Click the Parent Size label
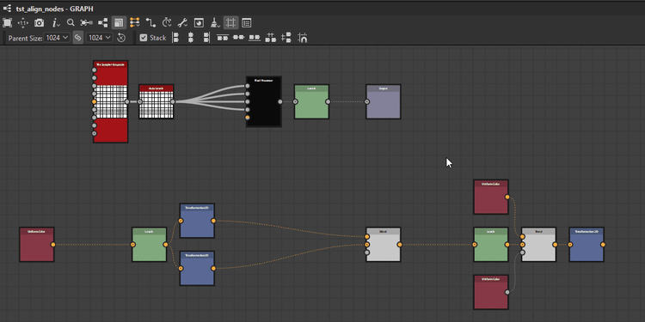This screenshot has width=645, height=322. 25,38
